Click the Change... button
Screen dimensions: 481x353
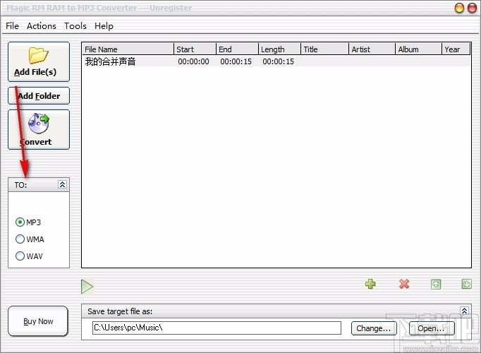point(374,328)
